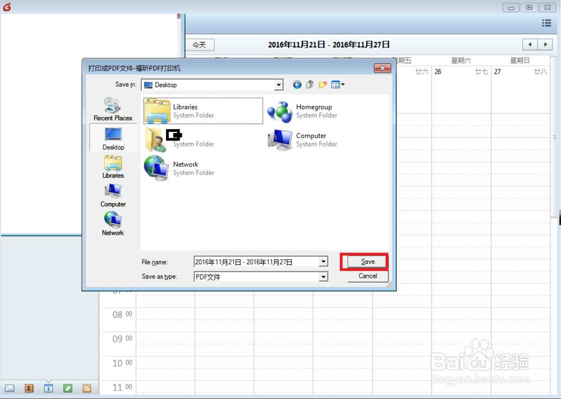Go back to last folder visited
This screenshot has width=561, height=399.
pyautogui.click(x=297, y=85)
